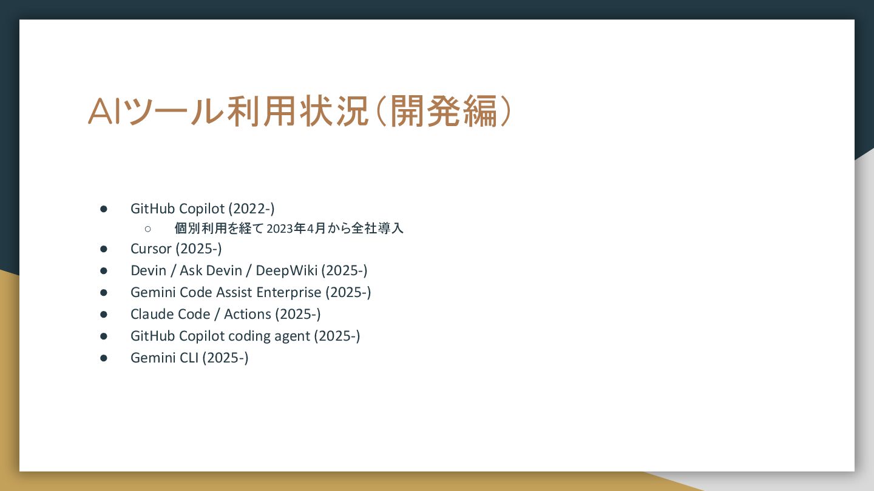874x491 pixels.
Task: Select the line Devin / Ask Devin / DeepWiki
Action: [x=249, y=270]
